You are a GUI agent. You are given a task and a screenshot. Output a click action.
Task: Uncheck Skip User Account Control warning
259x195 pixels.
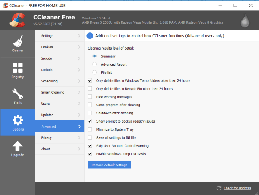pyautogui.click(x=90, y=146)
